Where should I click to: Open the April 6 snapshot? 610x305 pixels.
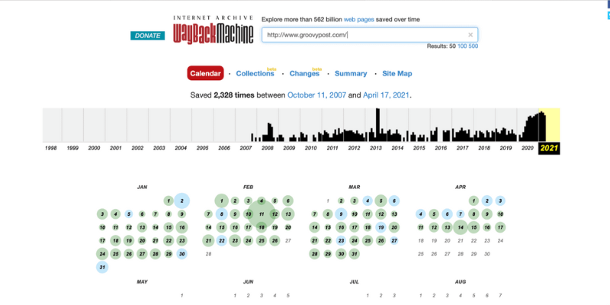447,214
